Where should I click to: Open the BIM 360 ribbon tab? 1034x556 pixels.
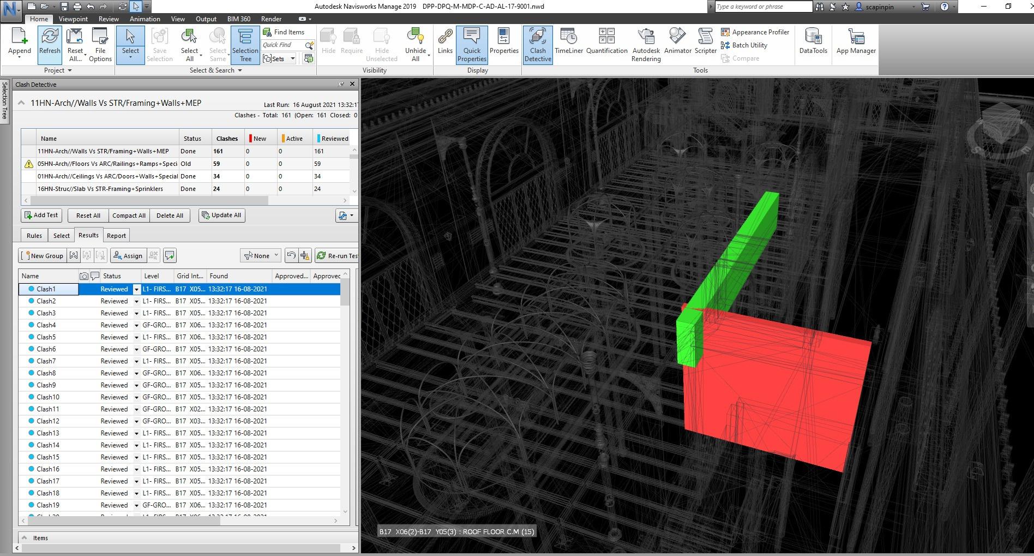coord(239,19)
